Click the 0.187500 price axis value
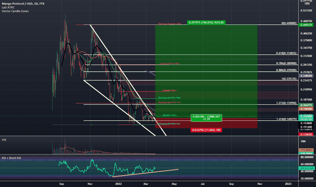This screenshot has height=187, width=316. pyautogui.click(x=306, y=100)
